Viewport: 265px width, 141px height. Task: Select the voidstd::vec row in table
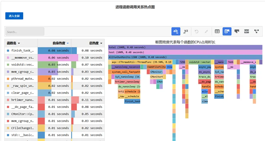coord(55,65)
